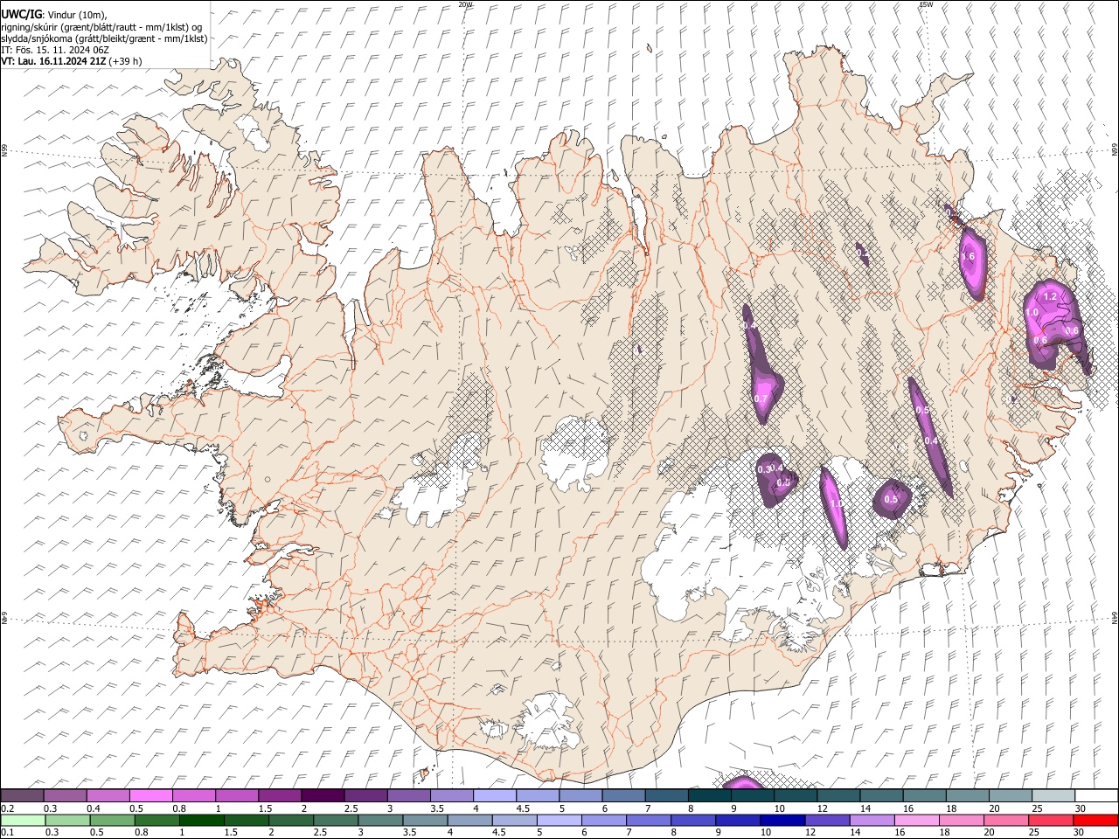Click the '0.3' snowfall value on the map

pos(764,469)
